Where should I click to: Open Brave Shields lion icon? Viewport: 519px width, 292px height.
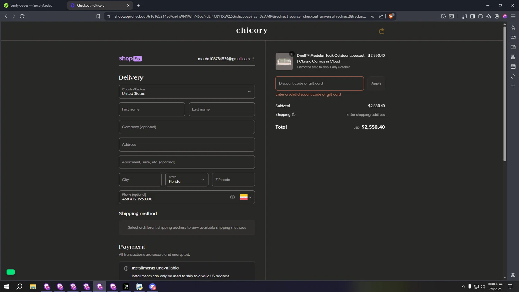[x=391, y=16]
